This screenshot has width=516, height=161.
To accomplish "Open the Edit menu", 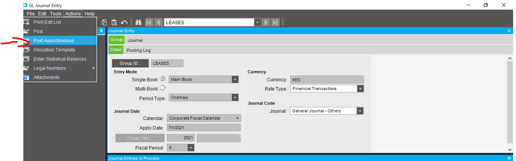I will coord(42,13).
